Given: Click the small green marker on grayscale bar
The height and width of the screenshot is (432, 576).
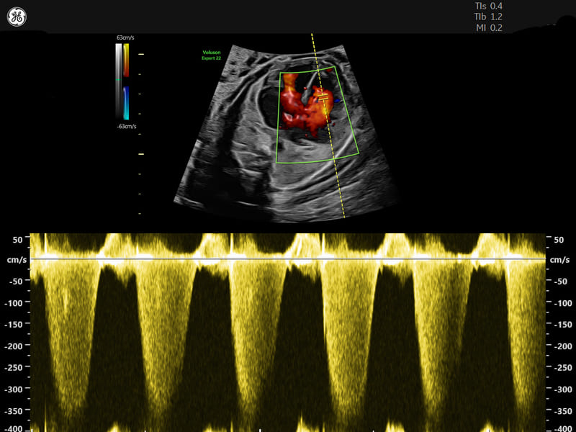Looking at the screenshot, I should (x=118, y=79).
